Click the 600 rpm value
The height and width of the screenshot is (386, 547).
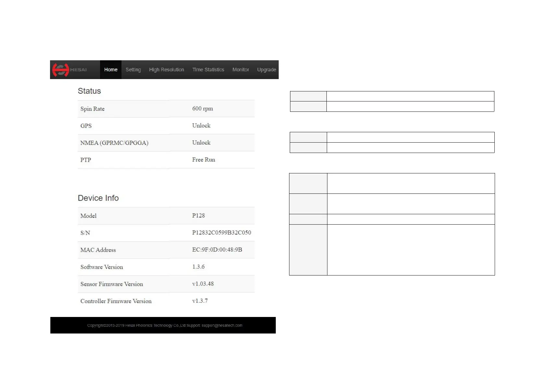click(x=203, y=109)
